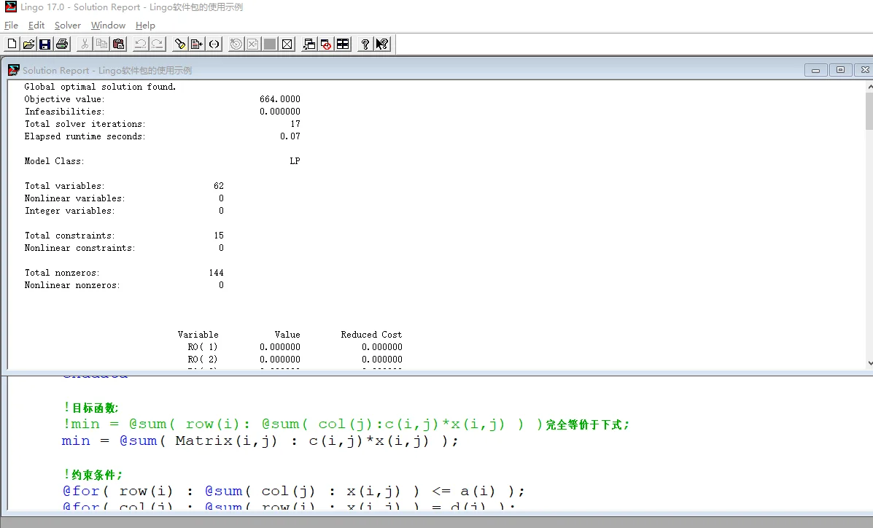
Task: Click the crossed box options icon
Action: pos(287,44)
